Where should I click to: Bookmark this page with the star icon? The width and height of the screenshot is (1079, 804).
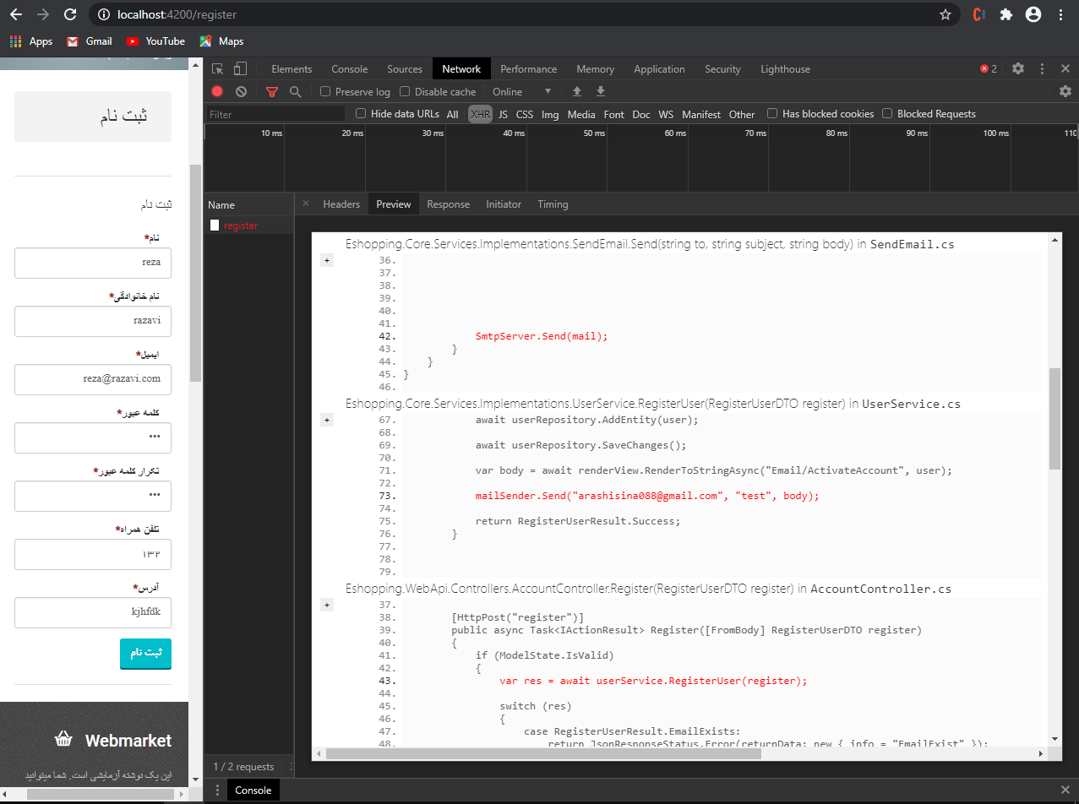(945, 14)
